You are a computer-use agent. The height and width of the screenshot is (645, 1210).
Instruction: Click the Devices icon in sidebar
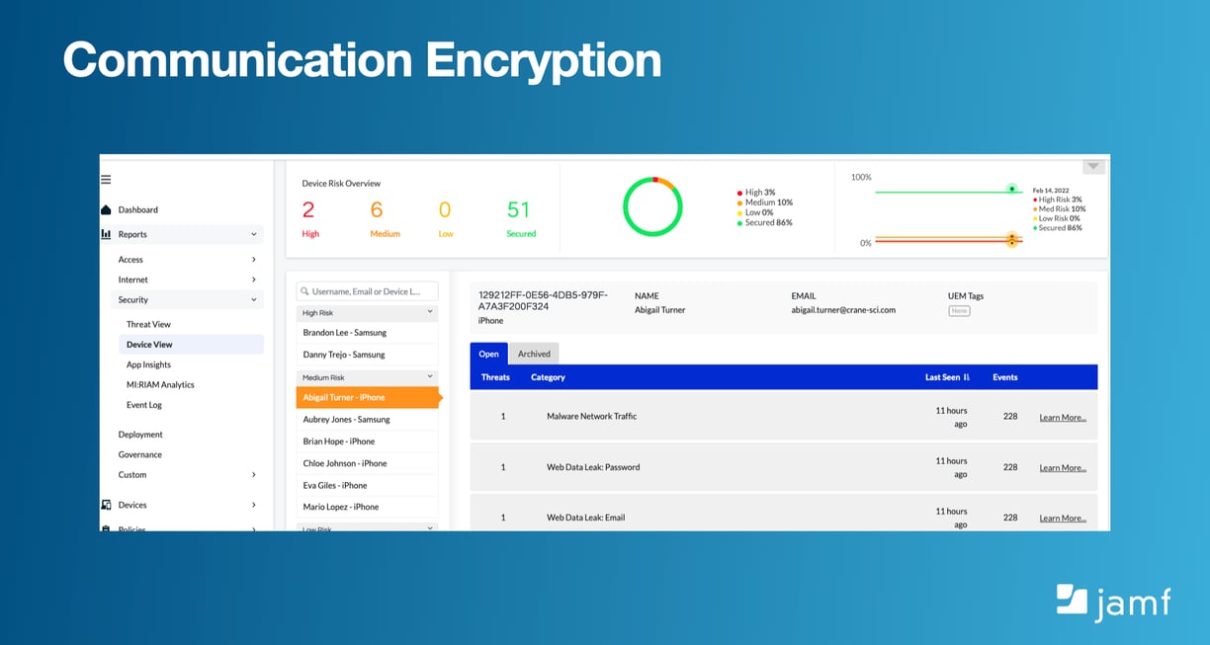tap(106, 505)
